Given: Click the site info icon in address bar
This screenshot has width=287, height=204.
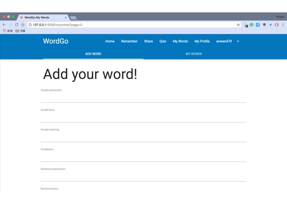Looking at the screenshot, I should click(x=30, y=25).
